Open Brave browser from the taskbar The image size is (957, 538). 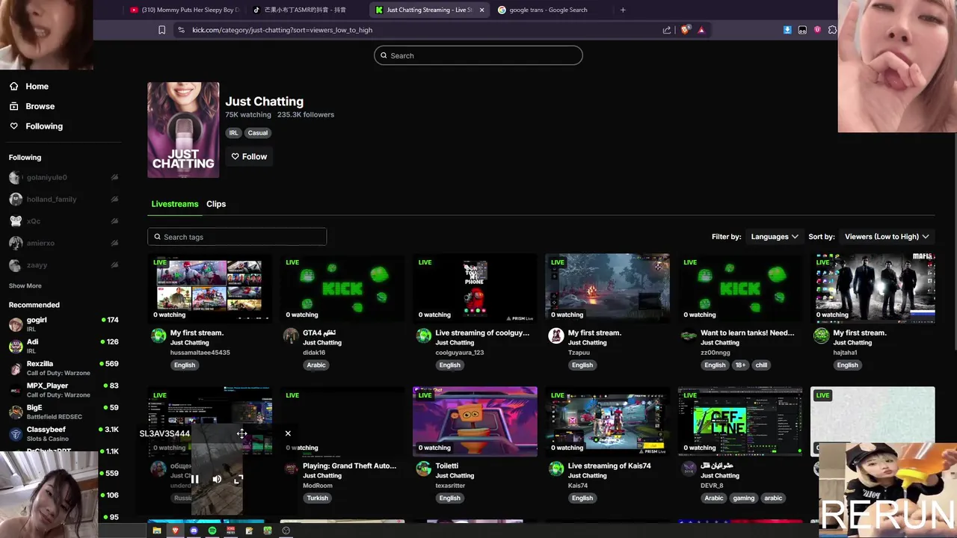176,531
